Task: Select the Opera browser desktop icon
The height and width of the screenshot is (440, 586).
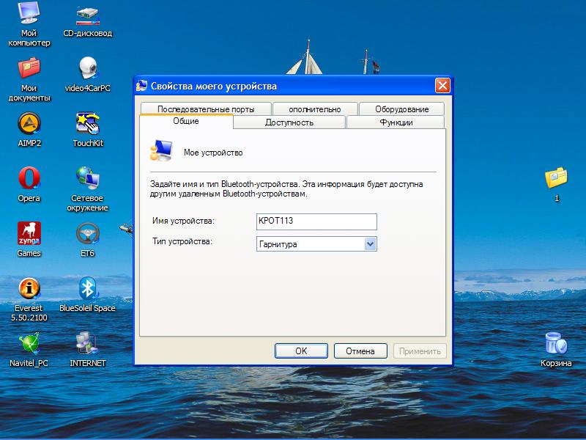Action: (29, 178)
